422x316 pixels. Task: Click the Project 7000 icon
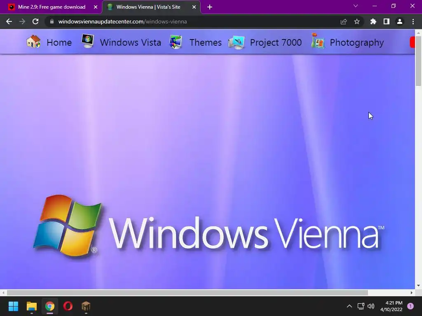tap(236, 42)
